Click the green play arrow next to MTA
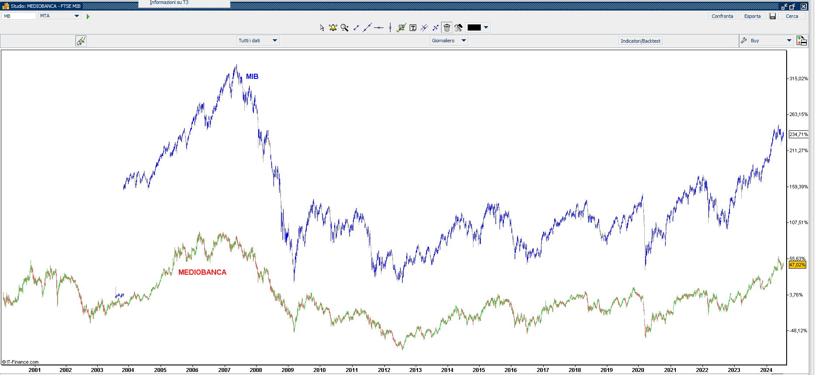The image size is (815, 375). [x=88, y=17]
